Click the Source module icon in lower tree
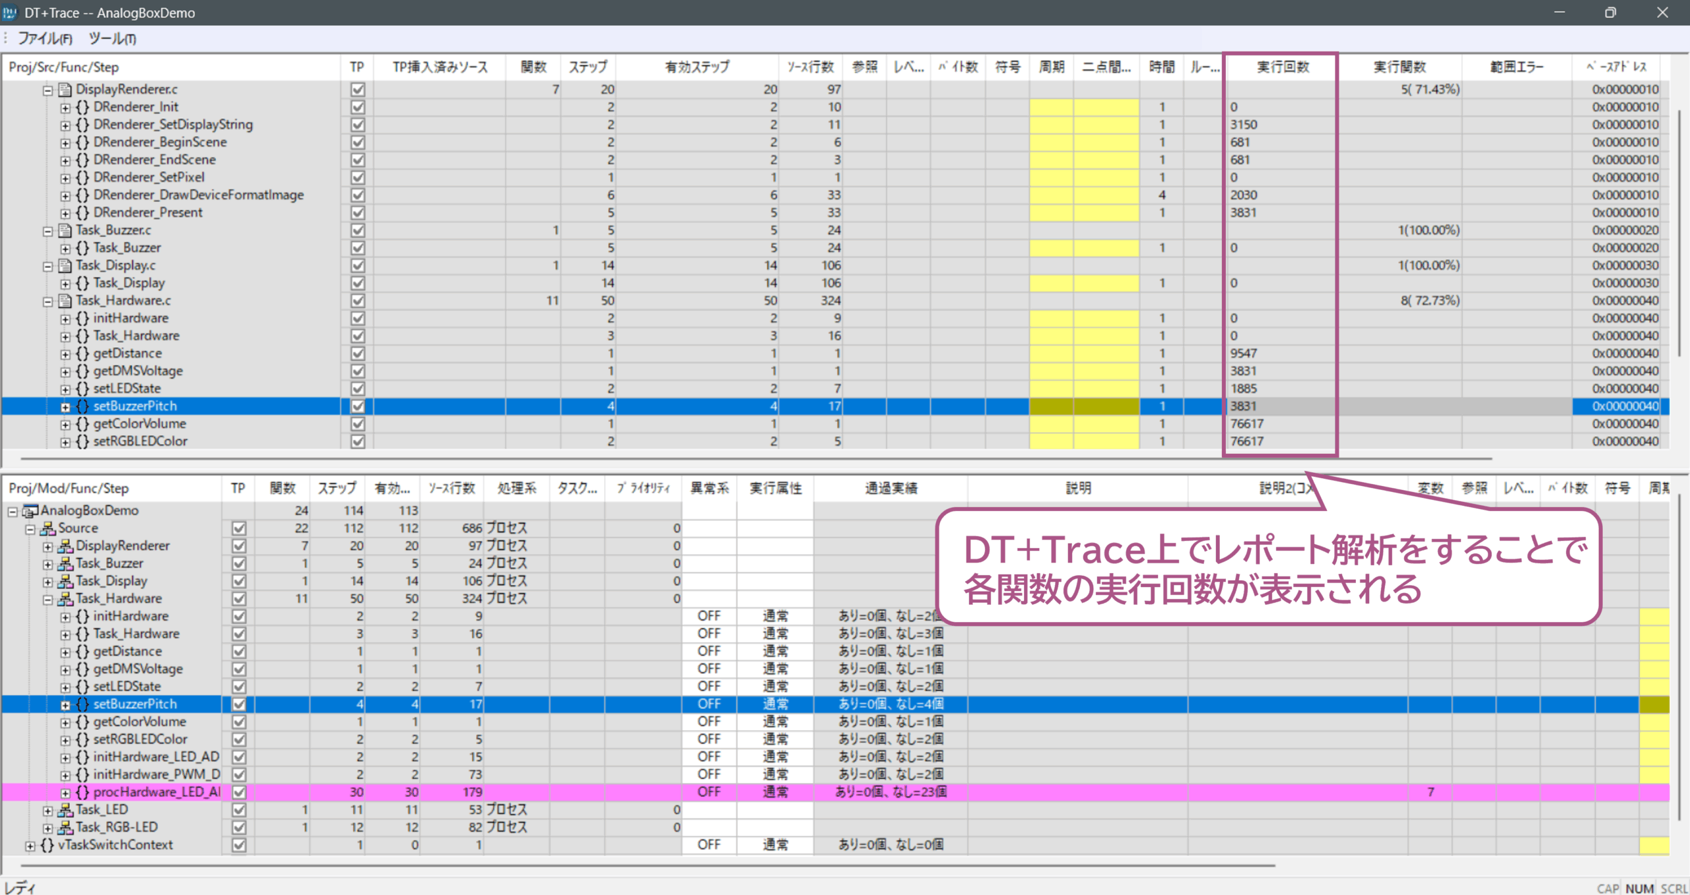The width and height of the screenshot is (1690, 895). click(48, 528)
